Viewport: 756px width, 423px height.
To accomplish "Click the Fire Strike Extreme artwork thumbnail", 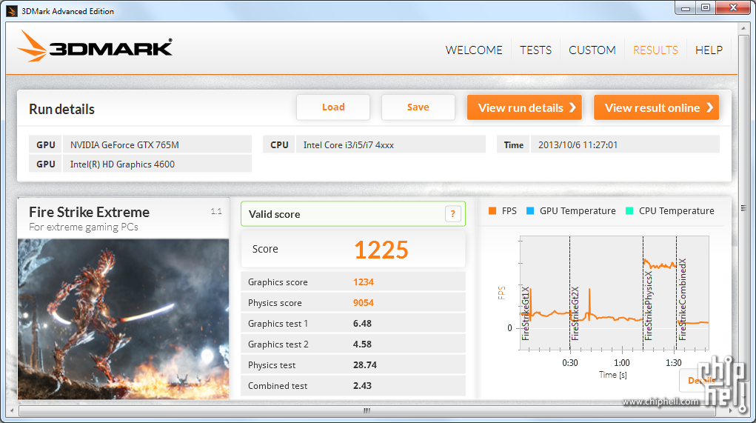I will pyautogui.click(x=124, y=319).
